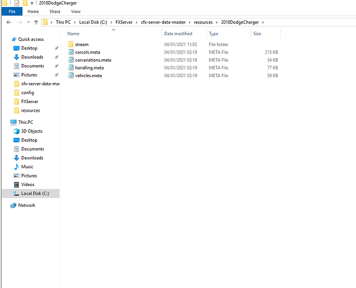Expand the chevron after cfx-server-data-master in path

[190, 22]
